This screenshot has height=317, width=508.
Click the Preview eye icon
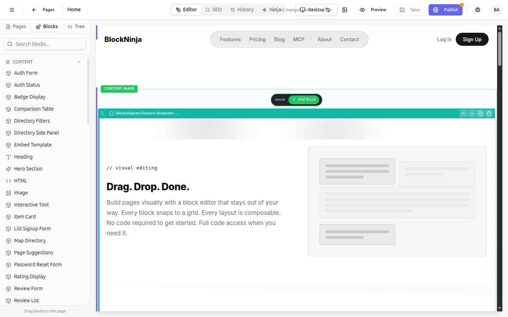pos(362,10)
